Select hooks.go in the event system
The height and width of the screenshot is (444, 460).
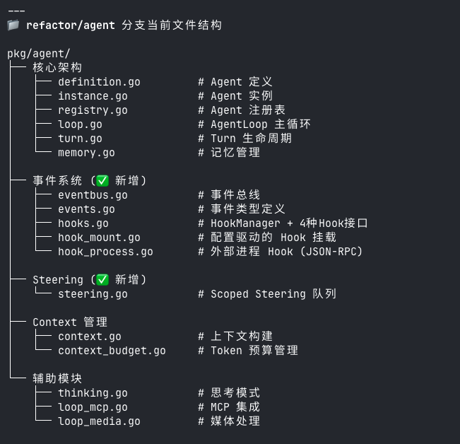[83, 223]
